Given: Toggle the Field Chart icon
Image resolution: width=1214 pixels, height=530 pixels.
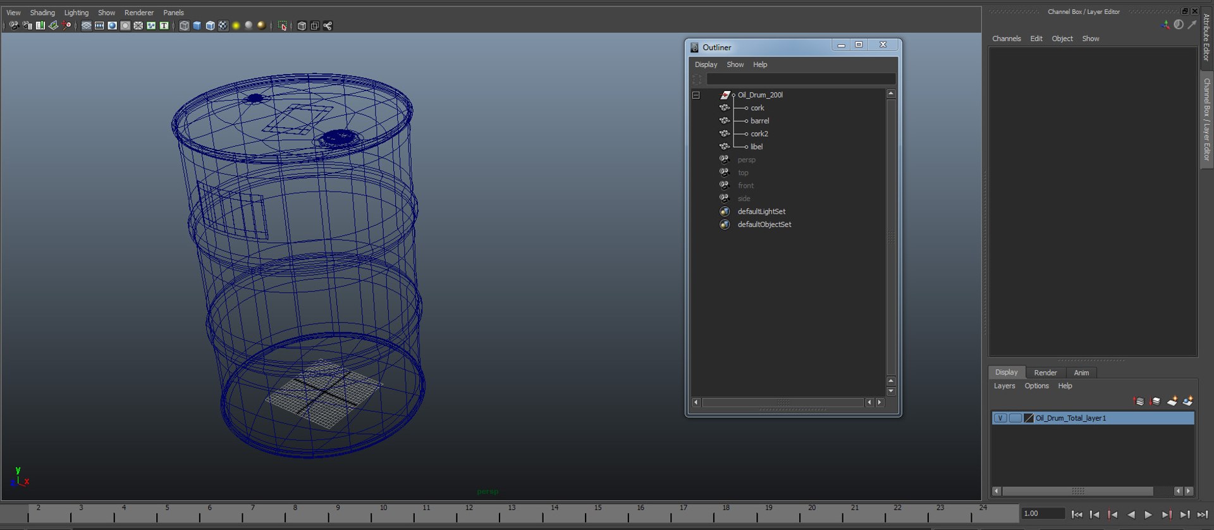Looking at the screenshot, I should pos(138,25).
